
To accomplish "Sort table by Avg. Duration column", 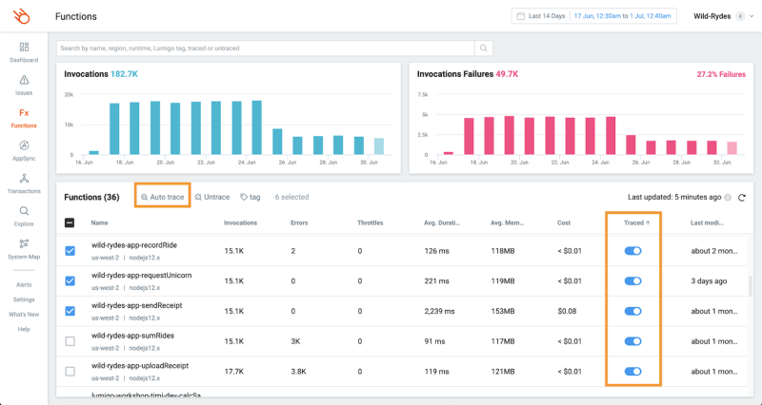I will (x=442, y=222).
